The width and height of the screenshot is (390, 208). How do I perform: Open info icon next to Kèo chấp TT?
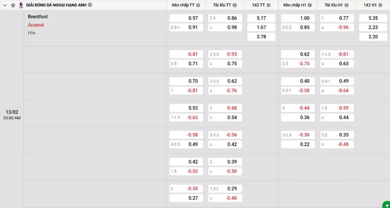pyautogui.click(x=199, y=5)
